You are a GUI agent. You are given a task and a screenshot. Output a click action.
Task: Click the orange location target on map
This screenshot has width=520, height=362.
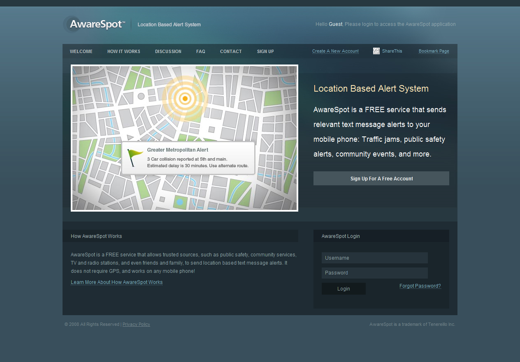pyautogui.click(x=185, y=99)
